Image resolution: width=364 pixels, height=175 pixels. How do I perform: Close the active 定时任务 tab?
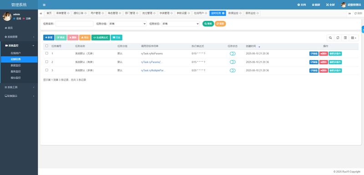click(223, 13)
